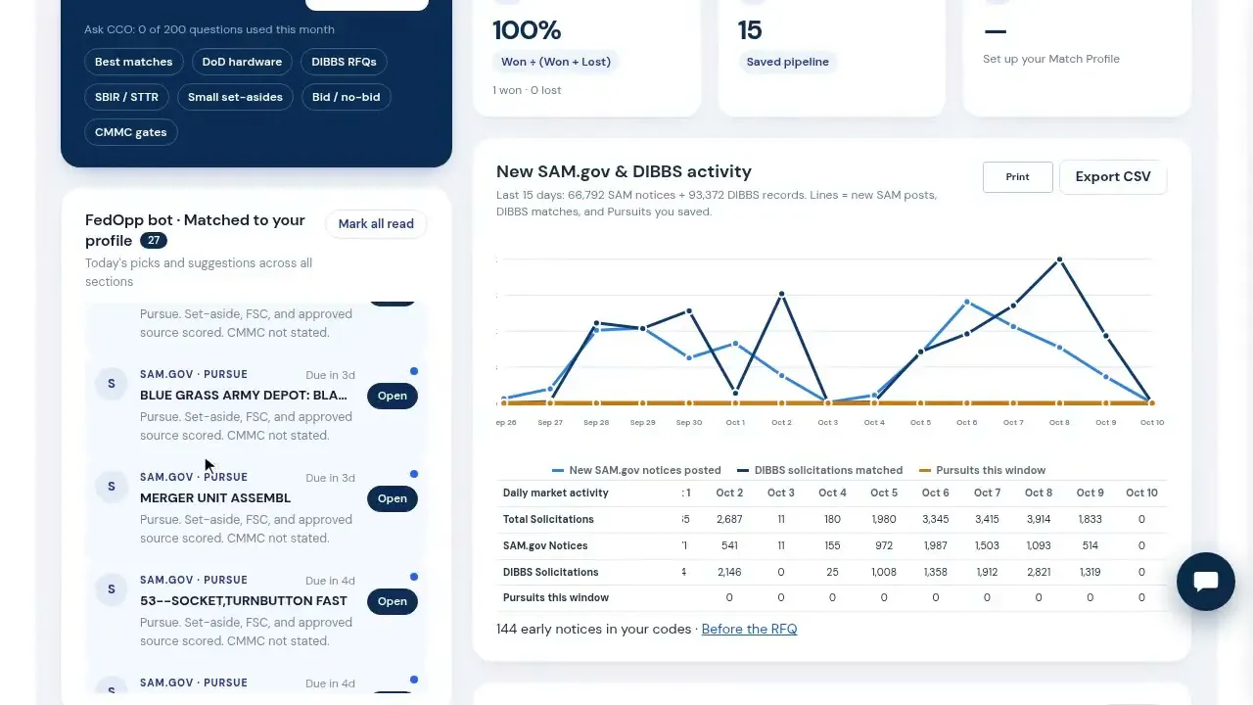
Task: Choose the Small set-asides chip
Action: click(235, 97)
